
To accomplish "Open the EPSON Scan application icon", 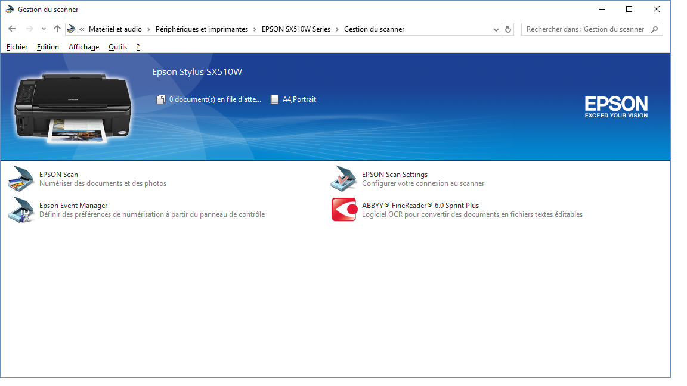I will (21, 179).
